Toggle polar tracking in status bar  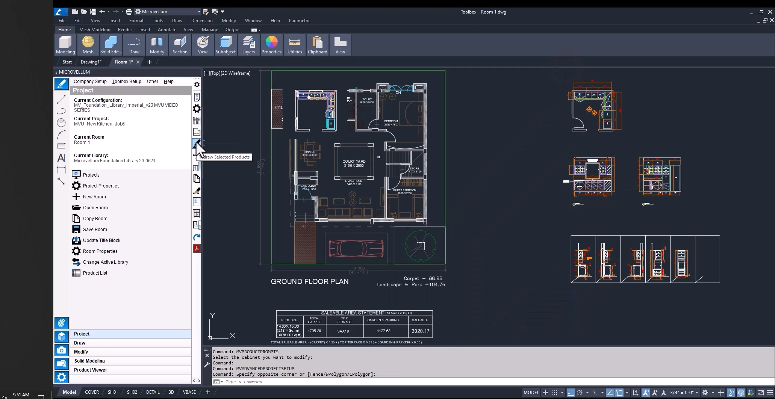580,393
